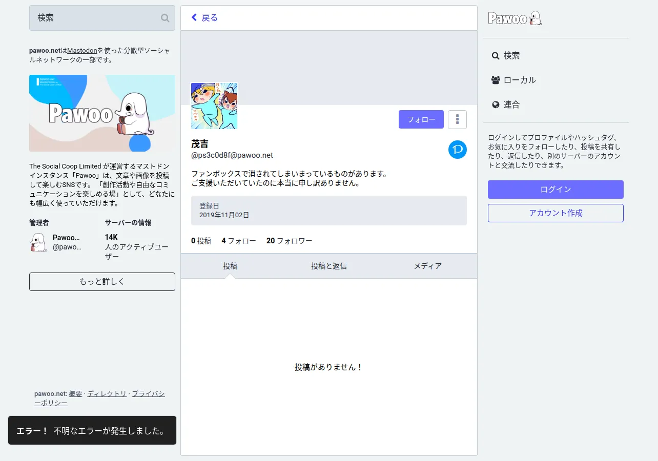
Task: Click the Pawoo admin avatar icon
Action: (38, 242)
